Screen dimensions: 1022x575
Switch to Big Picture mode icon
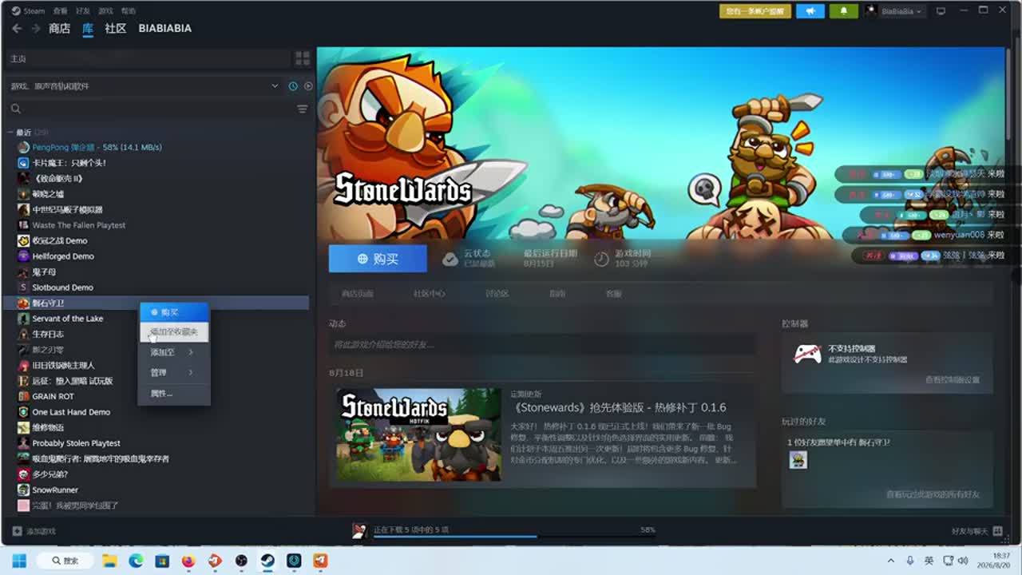pos(941,11)
